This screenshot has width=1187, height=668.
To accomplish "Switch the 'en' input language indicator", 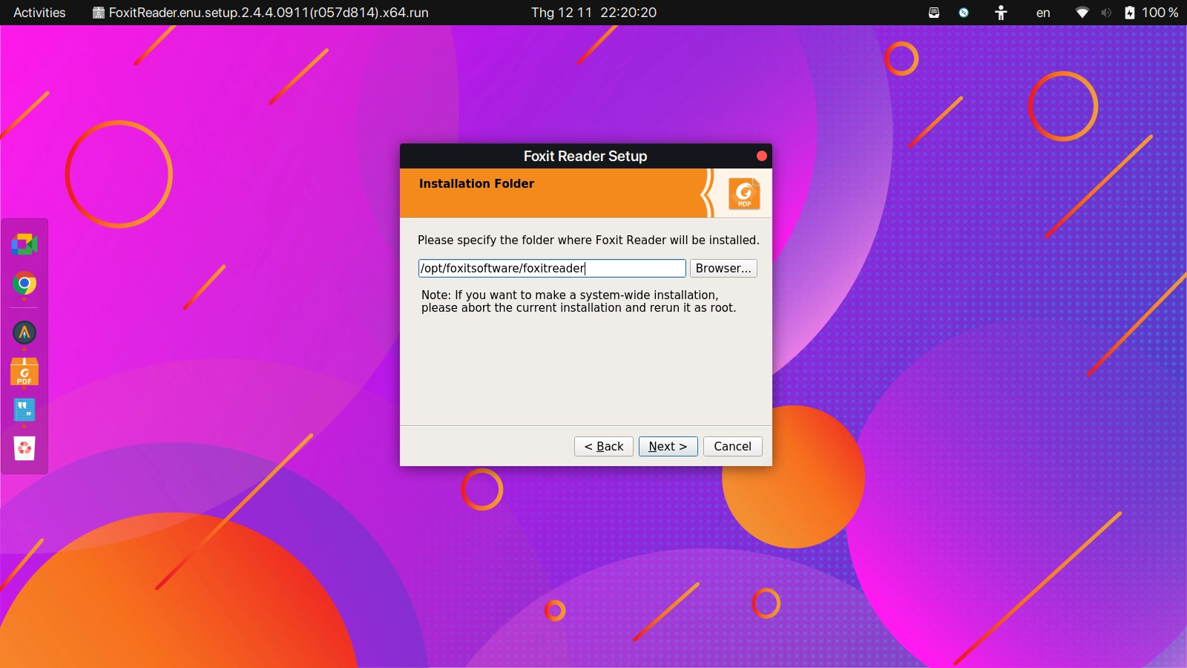I will (1043, 13).
